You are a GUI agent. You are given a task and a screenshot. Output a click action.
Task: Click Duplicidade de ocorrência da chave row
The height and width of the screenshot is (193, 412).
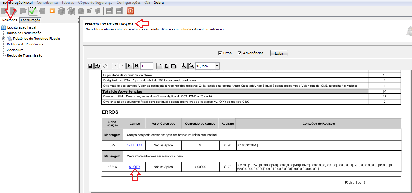[251, 75]
